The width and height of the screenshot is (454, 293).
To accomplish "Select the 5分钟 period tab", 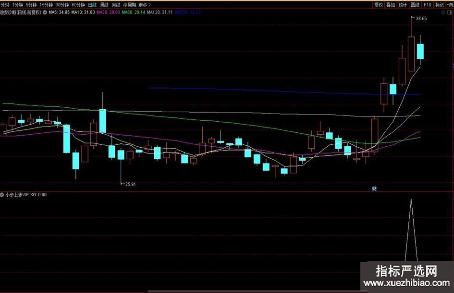I will point(31,5).
